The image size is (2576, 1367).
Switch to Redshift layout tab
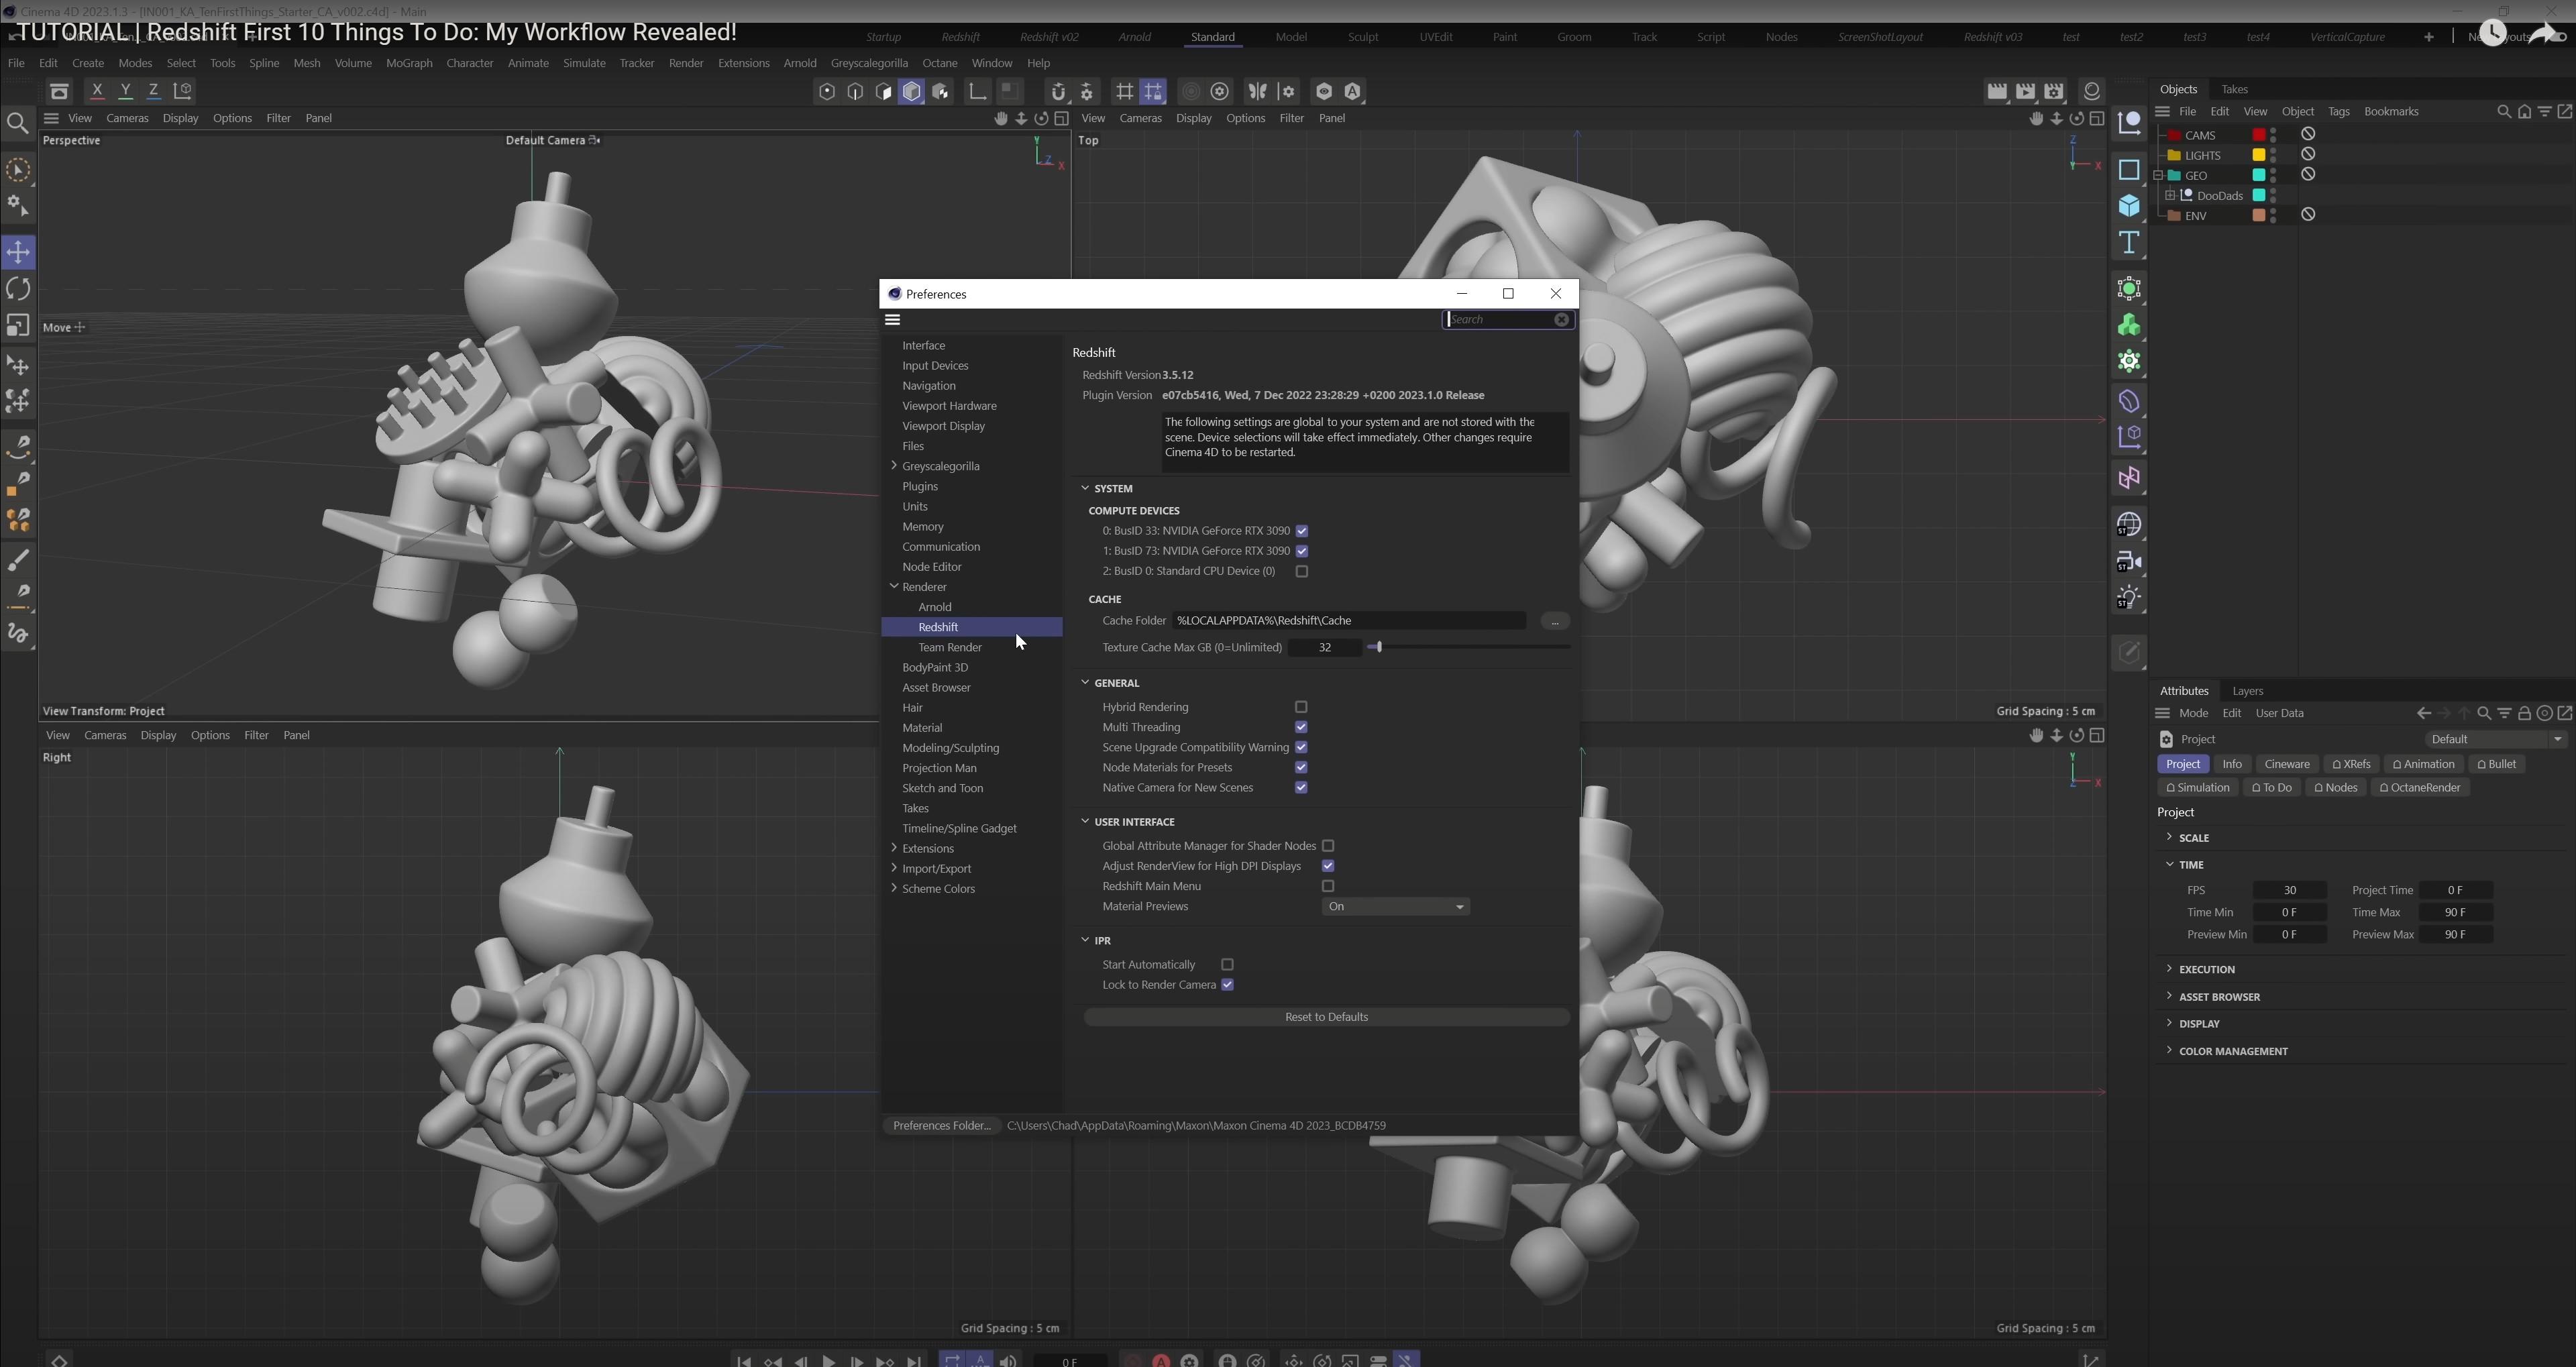(x=960, y=37)
